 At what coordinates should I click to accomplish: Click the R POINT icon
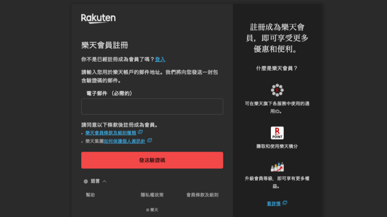click(277, 133)
